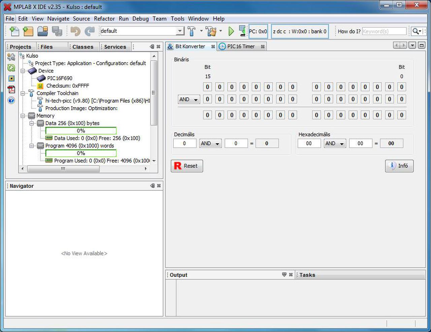The width and height of the screenshot is (431, 332).
Task: Open the Build hammer dropdown arrow
Action: 201,31
